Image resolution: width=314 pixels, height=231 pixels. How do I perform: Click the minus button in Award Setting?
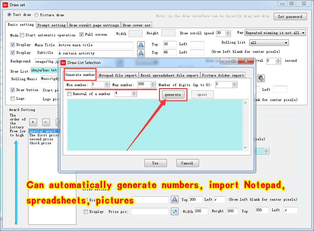pos(46,122)
